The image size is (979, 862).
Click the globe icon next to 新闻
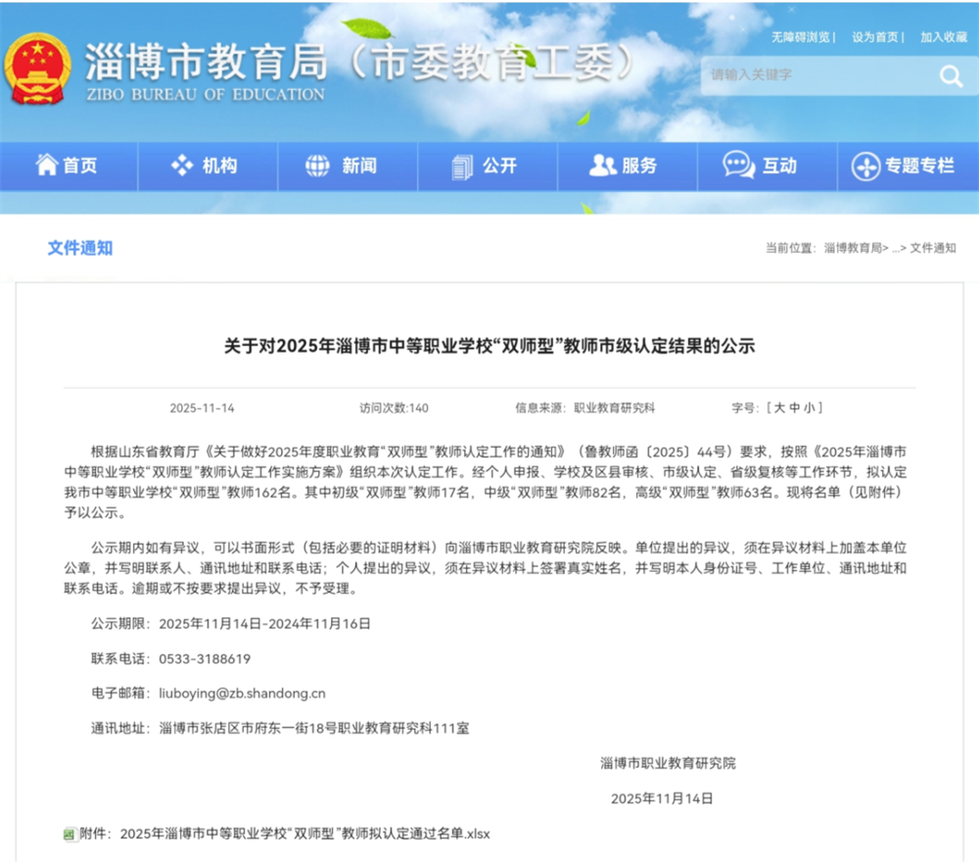click(314, 166)
